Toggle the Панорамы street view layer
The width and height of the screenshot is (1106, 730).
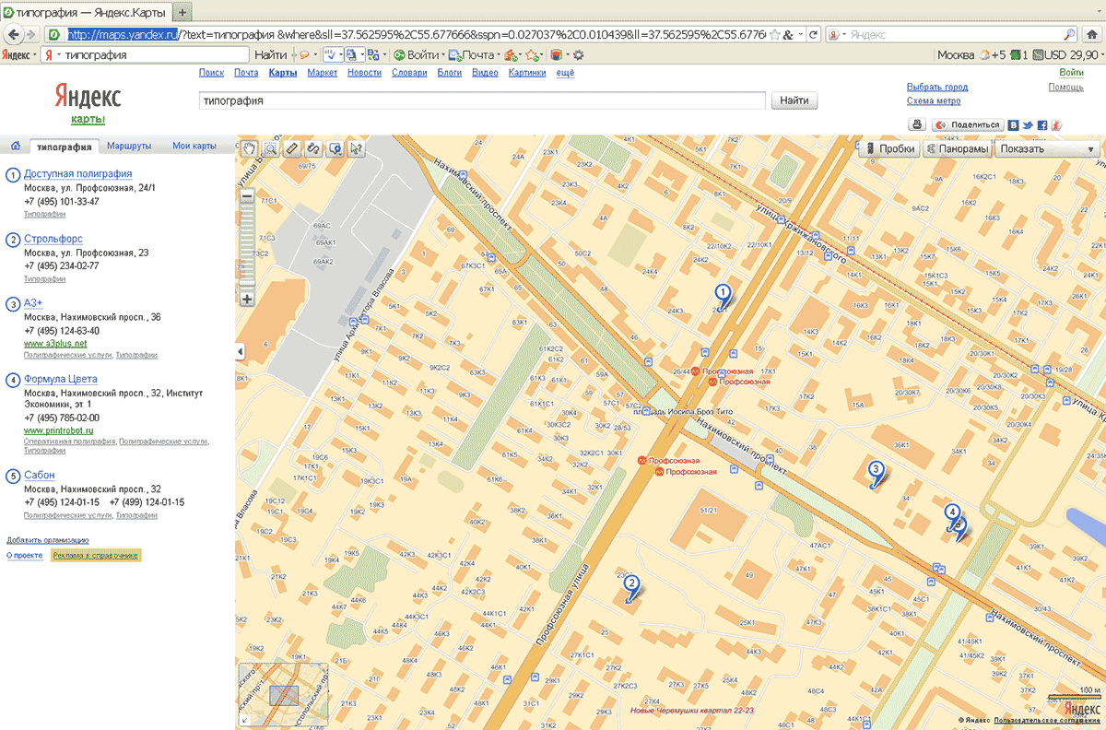[958, 148]
